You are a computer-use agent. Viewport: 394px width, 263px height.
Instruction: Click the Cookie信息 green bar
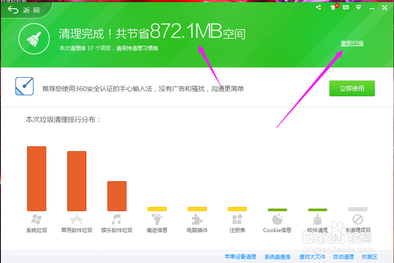click(x=278, y=210)
